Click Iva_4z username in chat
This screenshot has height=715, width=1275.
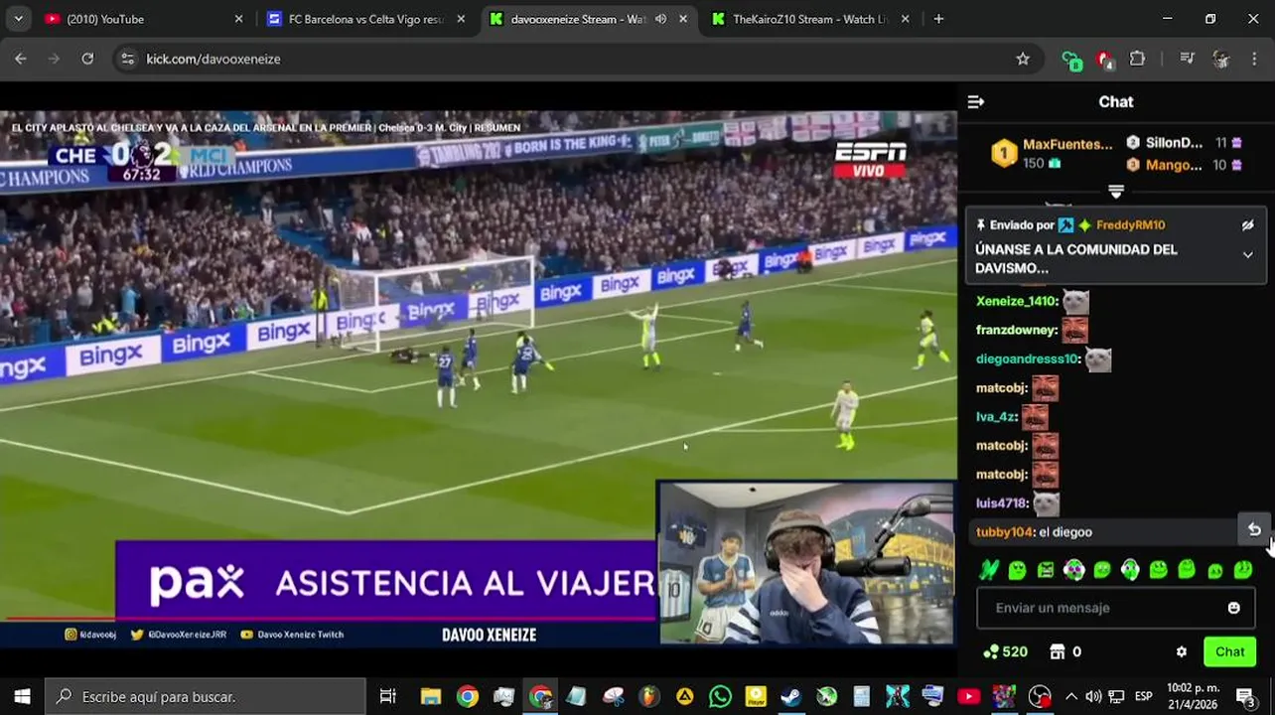coord(996,417)
